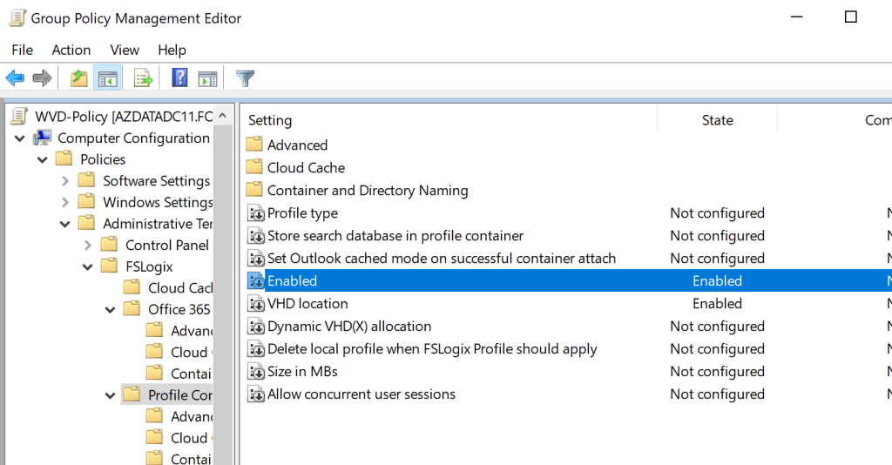Viewport: 892px width, 465px height.
Task: Click the Store search database setting icon
Action: point(256,236)
